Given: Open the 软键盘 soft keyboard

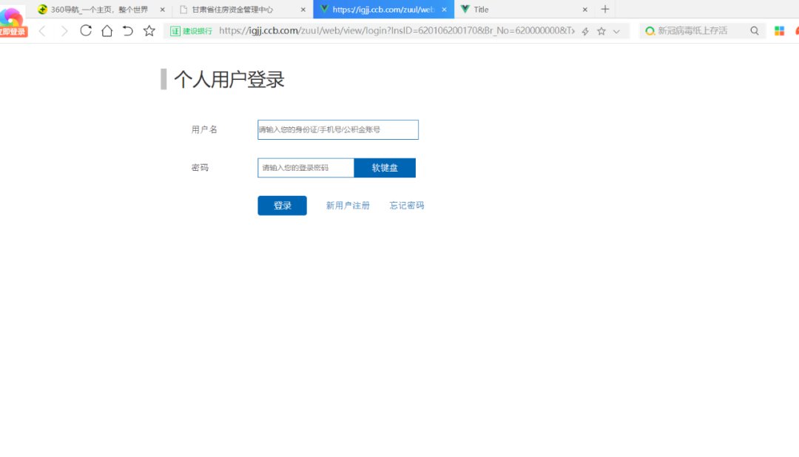Looking at the screenshot, I should click(x=385, y=168).
